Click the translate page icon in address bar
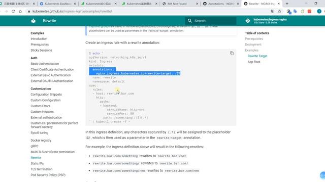The height and width of the screenshot is (182, 325). point(272,11)
